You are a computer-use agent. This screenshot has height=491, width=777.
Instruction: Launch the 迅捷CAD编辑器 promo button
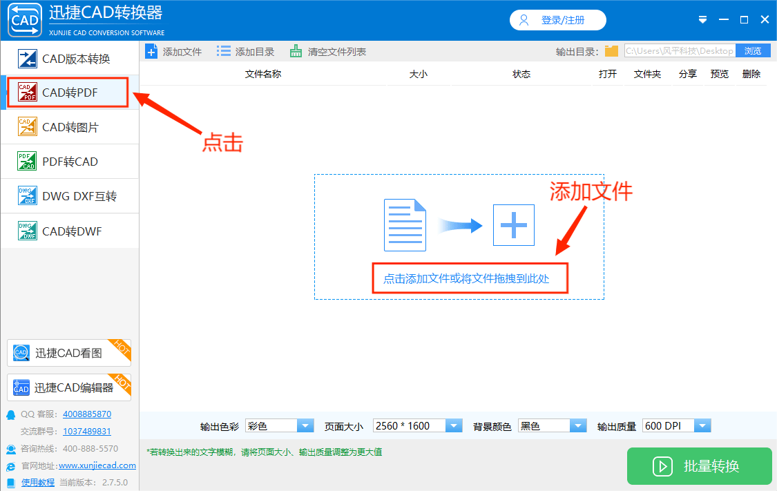[x=69, y=387]
